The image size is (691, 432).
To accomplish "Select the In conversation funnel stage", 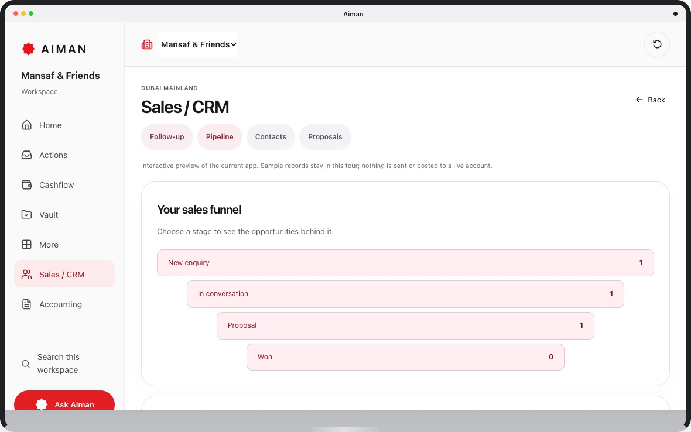I will tap(405, 294).
